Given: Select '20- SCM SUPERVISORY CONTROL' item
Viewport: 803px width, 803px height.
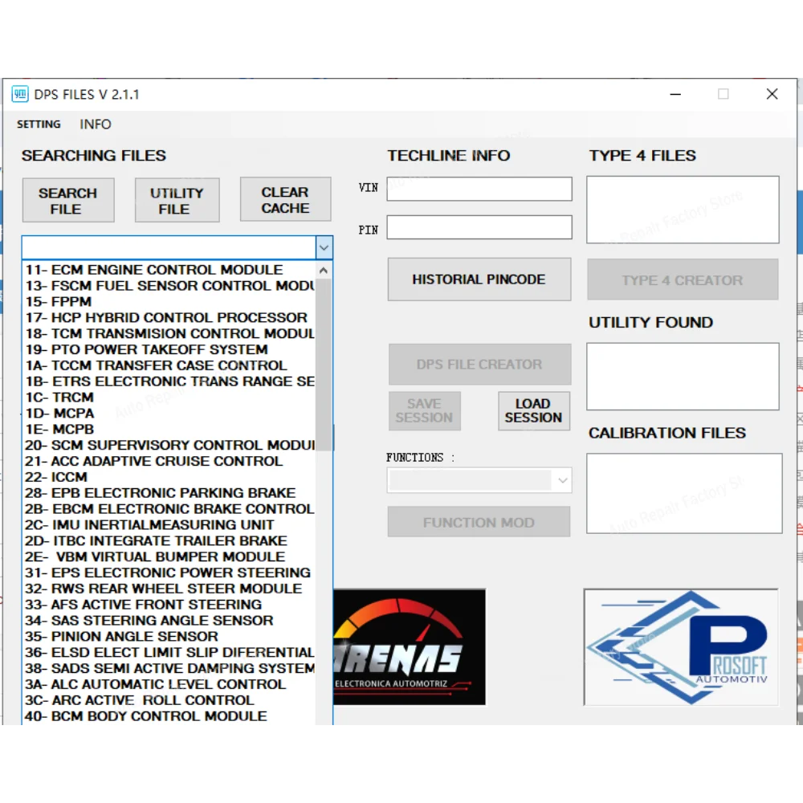Looking at the screenshot, I should (x=169, y=445).
